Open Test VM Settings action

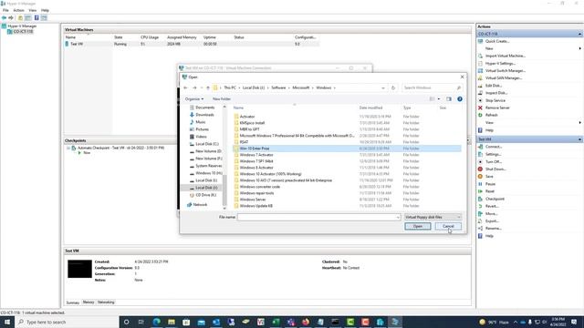point(493,154)
